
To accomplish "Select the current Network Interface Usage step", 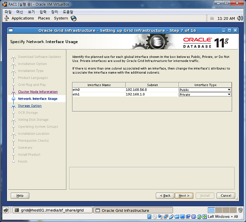I will click(38, 99).
